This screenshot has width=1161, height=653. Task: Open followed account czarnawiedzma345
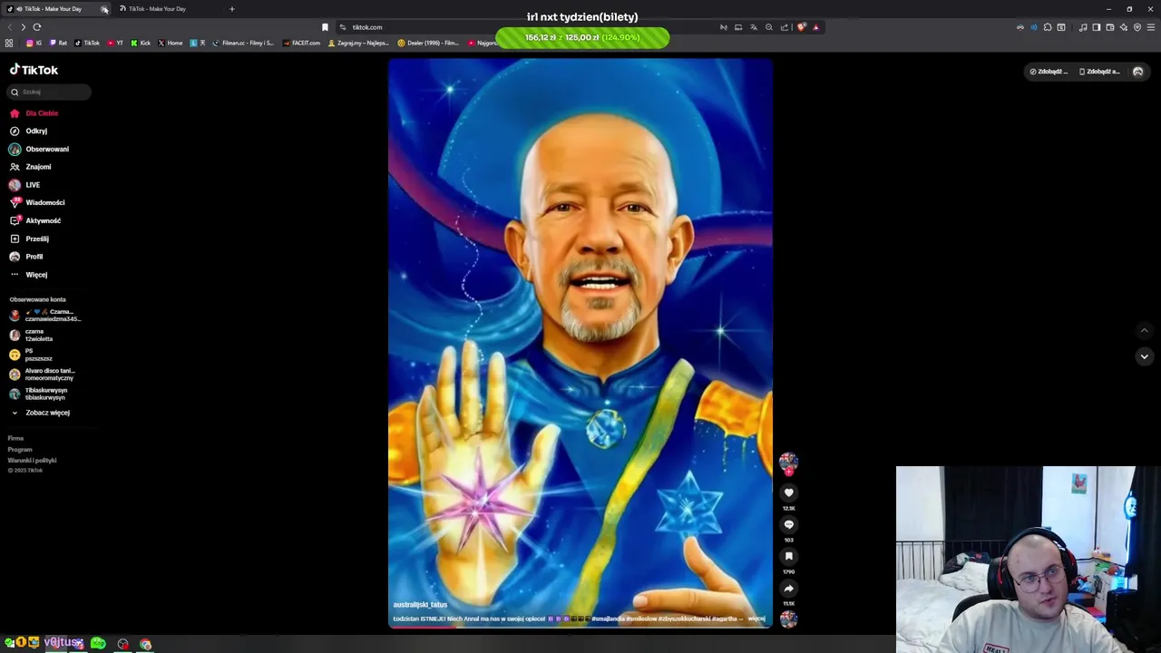(x=45, y=316)
